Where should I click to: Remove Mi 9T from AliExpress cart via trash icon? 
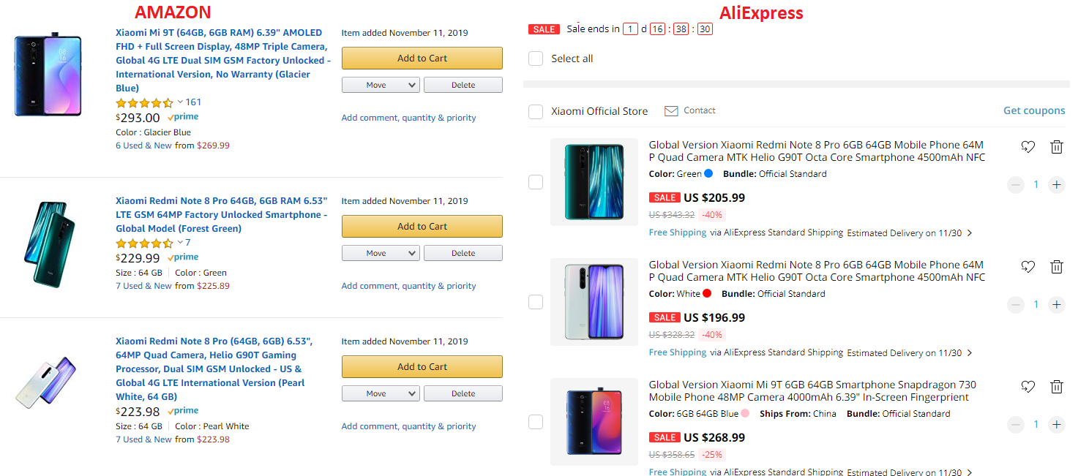1056,387
